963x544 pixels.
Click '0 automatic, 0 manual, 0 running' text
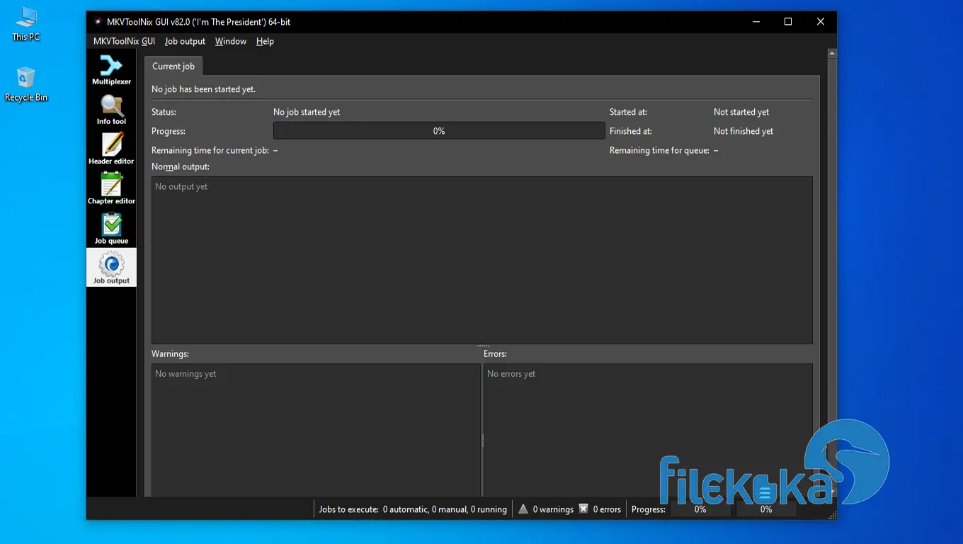click(445, 509)
